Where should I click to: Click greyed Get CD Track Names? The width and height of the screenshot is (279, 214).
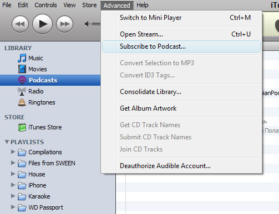click(x=181, y=125)
